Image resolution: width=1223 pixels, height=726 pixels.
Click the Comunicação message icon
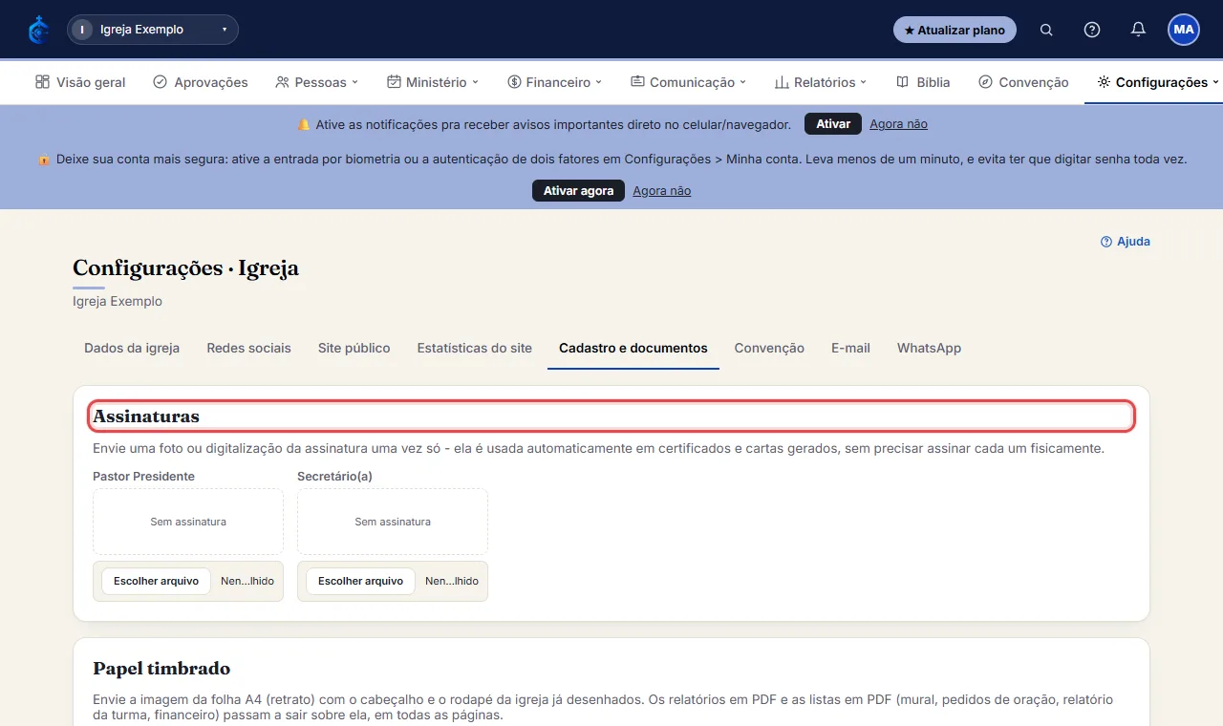637,82
